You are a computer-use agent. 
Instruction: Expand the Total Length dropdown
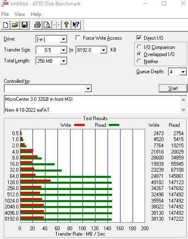[63, 61]
